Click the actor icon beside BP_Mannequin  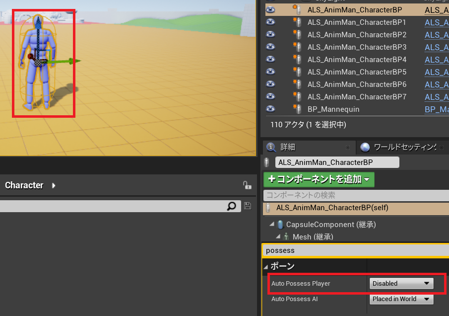click(x=297, y=109)
